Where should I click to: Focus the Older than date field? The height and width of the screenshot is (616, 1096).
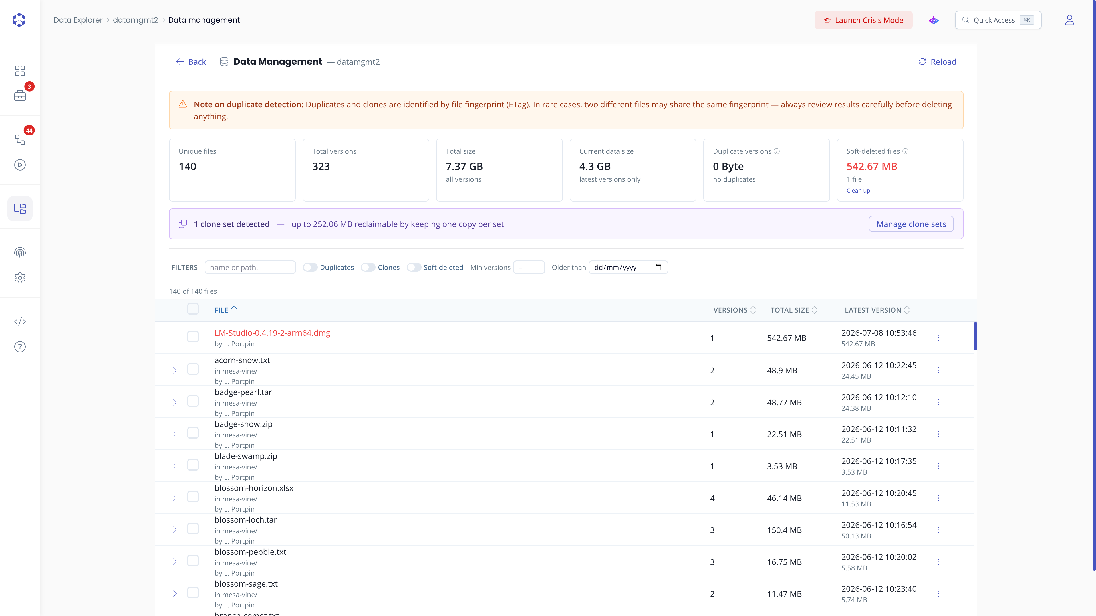628,268
